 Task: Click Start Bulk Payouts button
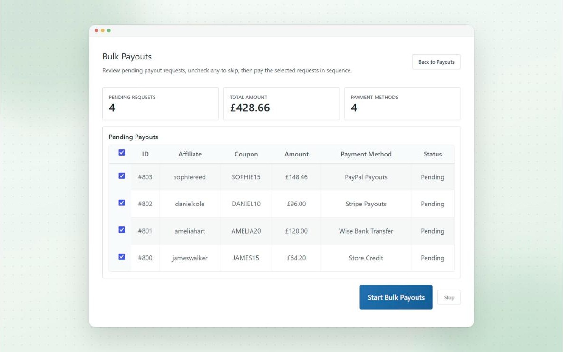396,297
